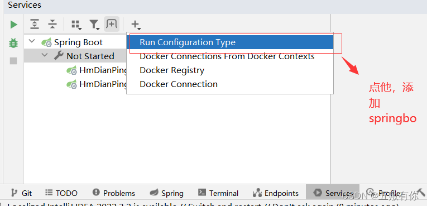Open the Group By toolbar dropdown

coord(76,25)
